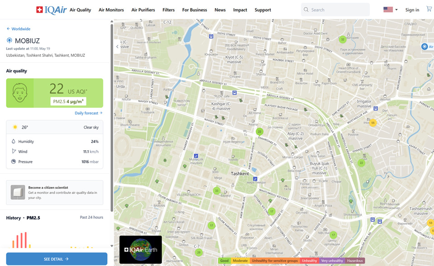Open the For Business menu
The height and width of the screenshot is (266, 434).
click(x=195, y=10)
